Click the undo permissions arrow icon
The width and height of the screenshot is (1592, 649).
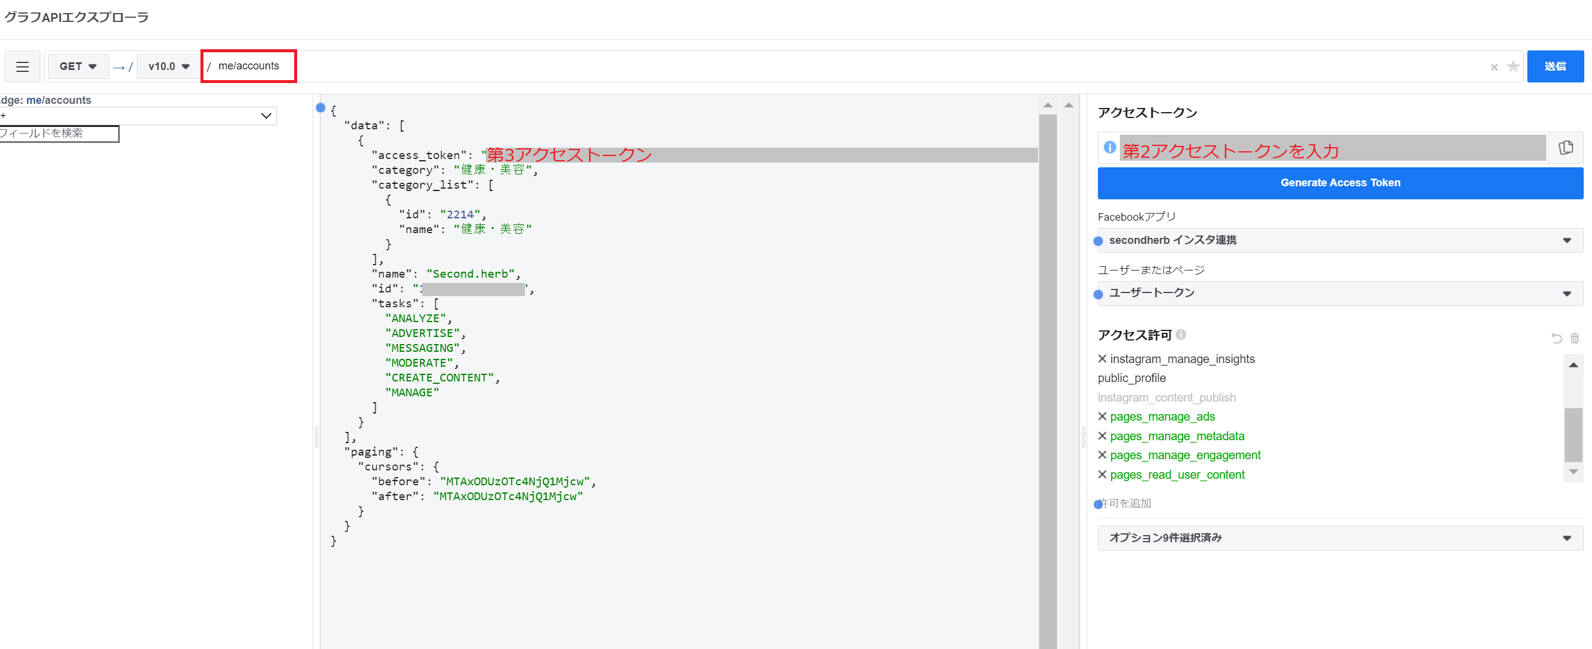tap(1556, 338)
